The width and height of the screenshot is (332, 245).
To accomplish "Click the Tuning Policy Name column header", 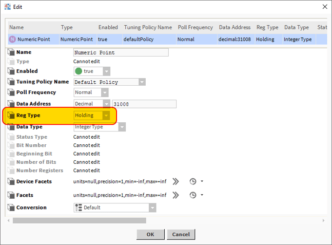I will [x=148, y=27].
